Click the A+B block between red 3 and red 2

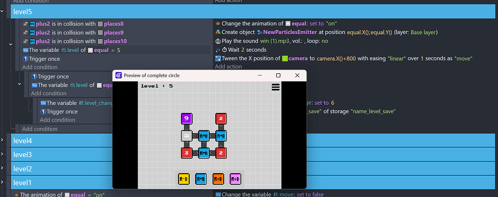tap(204, 153)
